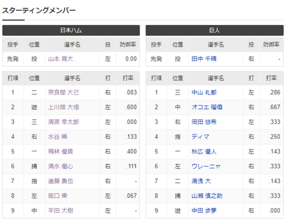Open 湯浅 大 player profile

[x=201, y=181]
